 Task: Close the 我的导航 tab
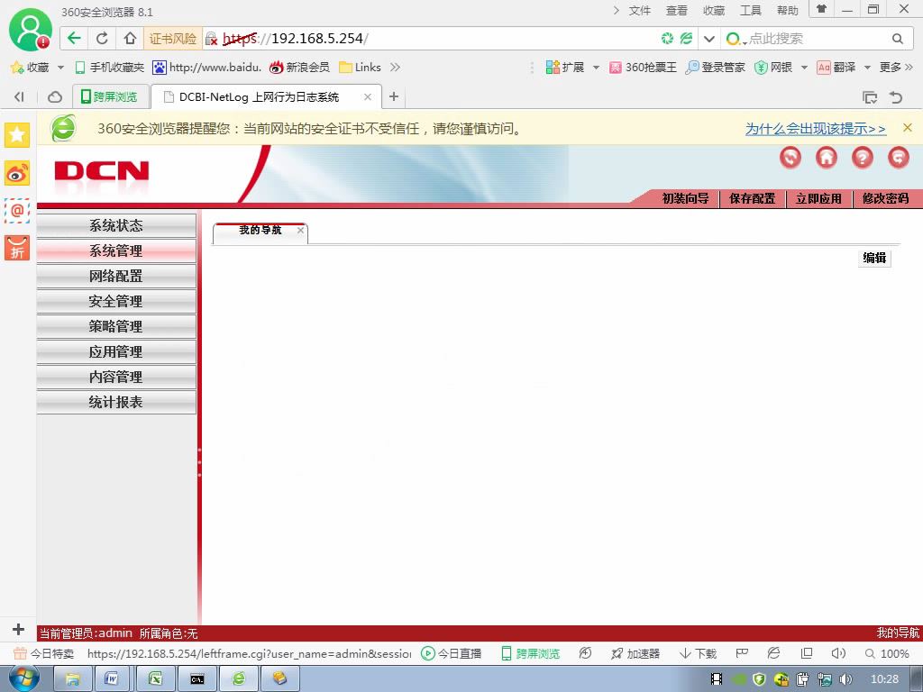301,230
